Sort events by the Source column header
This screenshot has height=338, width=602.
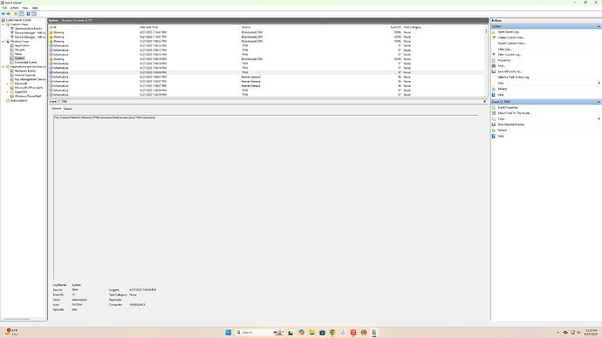click(x=281, y=27)
